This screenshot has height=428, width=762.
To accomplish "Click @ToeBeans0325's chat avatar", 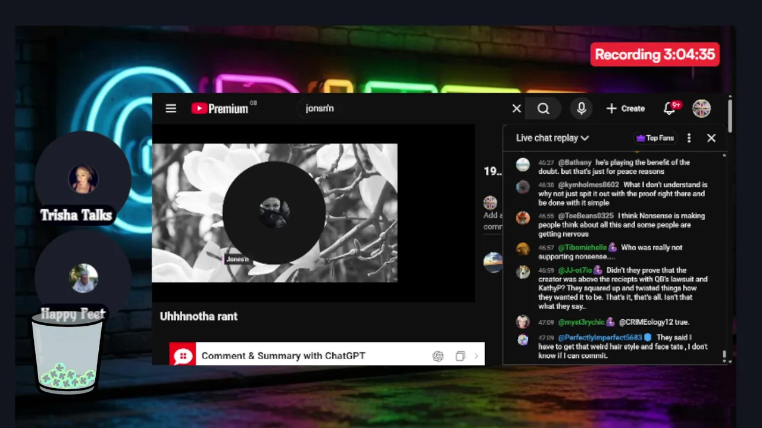I will (523, 218).
